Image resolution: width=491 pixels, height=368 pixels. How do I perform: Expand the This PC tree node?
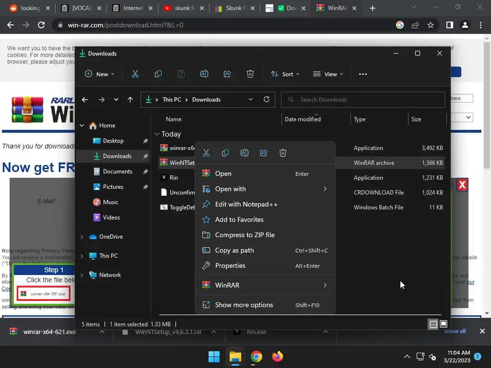(x=82, y=256)
